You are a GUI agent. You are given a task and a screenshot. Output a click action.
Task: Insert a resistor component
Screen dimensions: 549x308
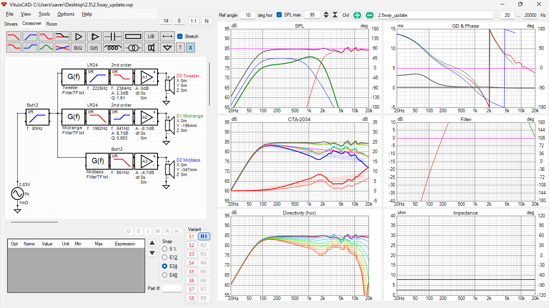pyautogui.click(x=133, y=36)
